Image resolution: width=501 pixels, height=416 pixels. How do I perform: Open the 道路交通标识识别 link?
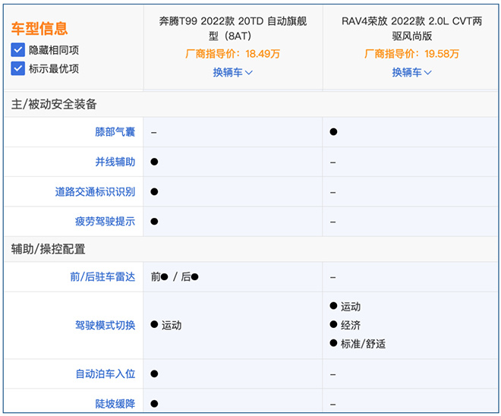[95, 192]
